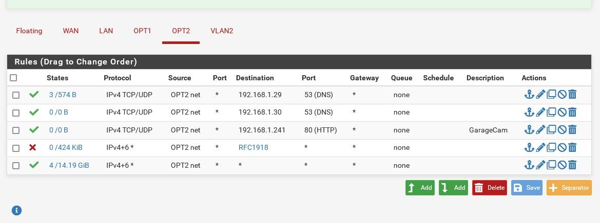Copy the RFC1918 rule using the copy icon
Viewport: 600px width, 223px height.
tap(551, 147)
